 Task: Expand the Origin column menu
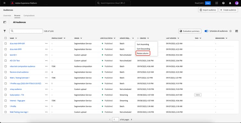(x=81, y=38)
